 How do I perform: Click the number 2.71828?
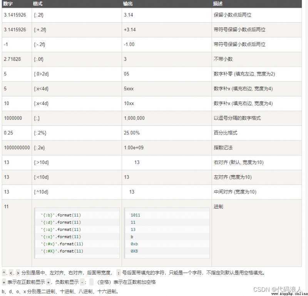tap(12, 59)
